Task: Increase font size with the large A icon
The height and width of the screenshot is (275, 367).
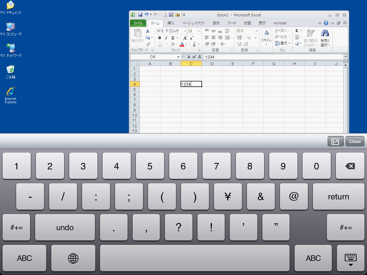Action: click(x=185, y=38)
